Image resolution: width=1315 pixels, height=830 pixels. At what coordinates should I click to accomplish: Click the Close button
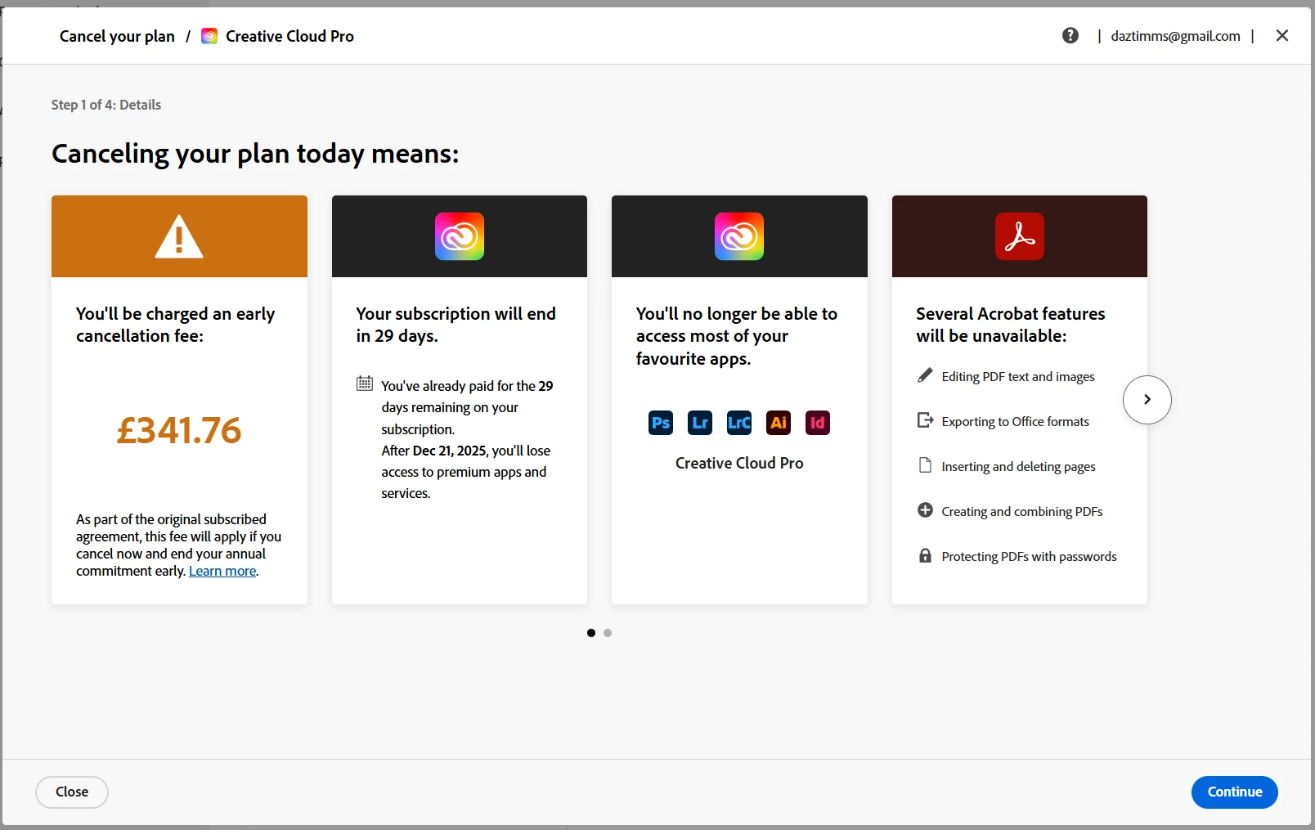(72, 792)
